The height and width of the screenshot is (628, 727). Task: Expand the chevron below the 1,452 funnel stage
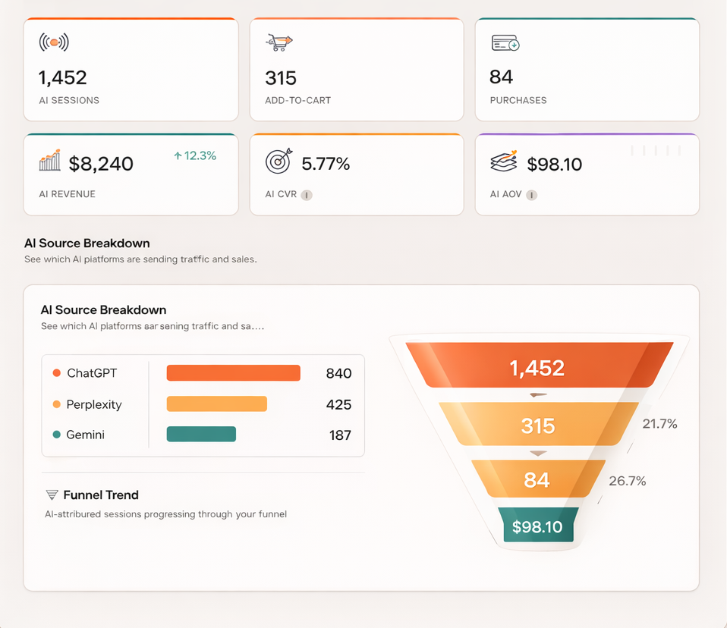point(538,395)
